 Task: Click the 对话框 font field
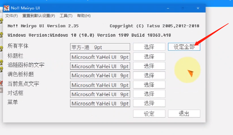100,94
